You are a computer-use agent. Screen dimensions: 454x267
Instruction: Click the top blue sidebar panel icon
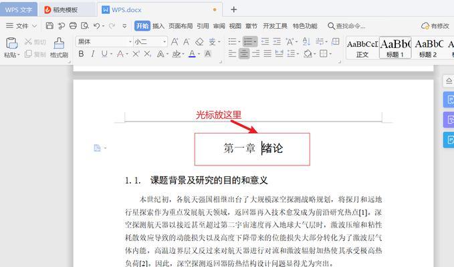449,99
